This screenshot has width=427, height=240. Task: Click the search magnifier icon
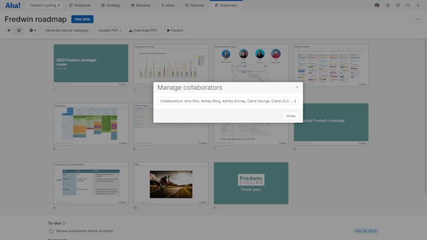(408, 5)
